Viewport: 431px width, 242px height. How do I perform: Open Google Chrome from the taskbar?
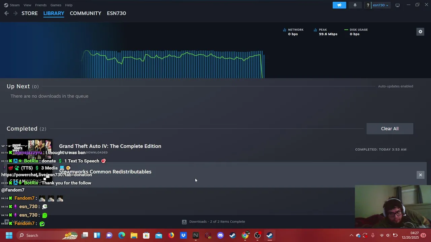pyautogui.click(x=245, y=235)
